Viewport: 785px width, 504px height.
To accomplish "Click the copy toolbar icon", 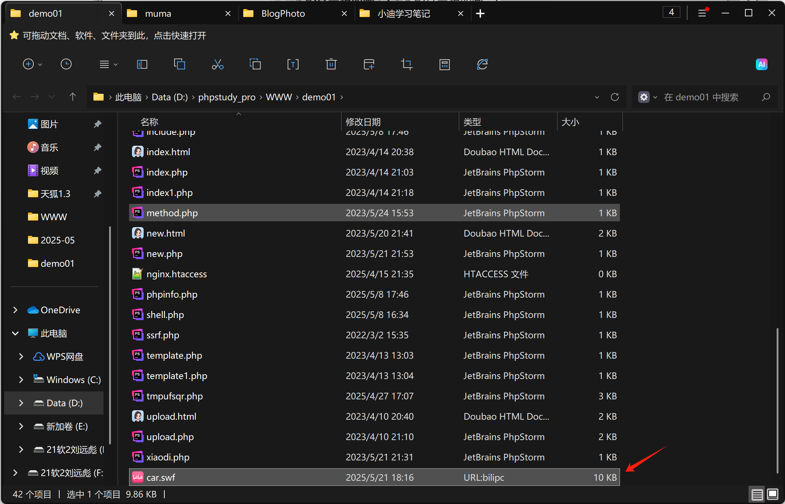I will [180, 65].
